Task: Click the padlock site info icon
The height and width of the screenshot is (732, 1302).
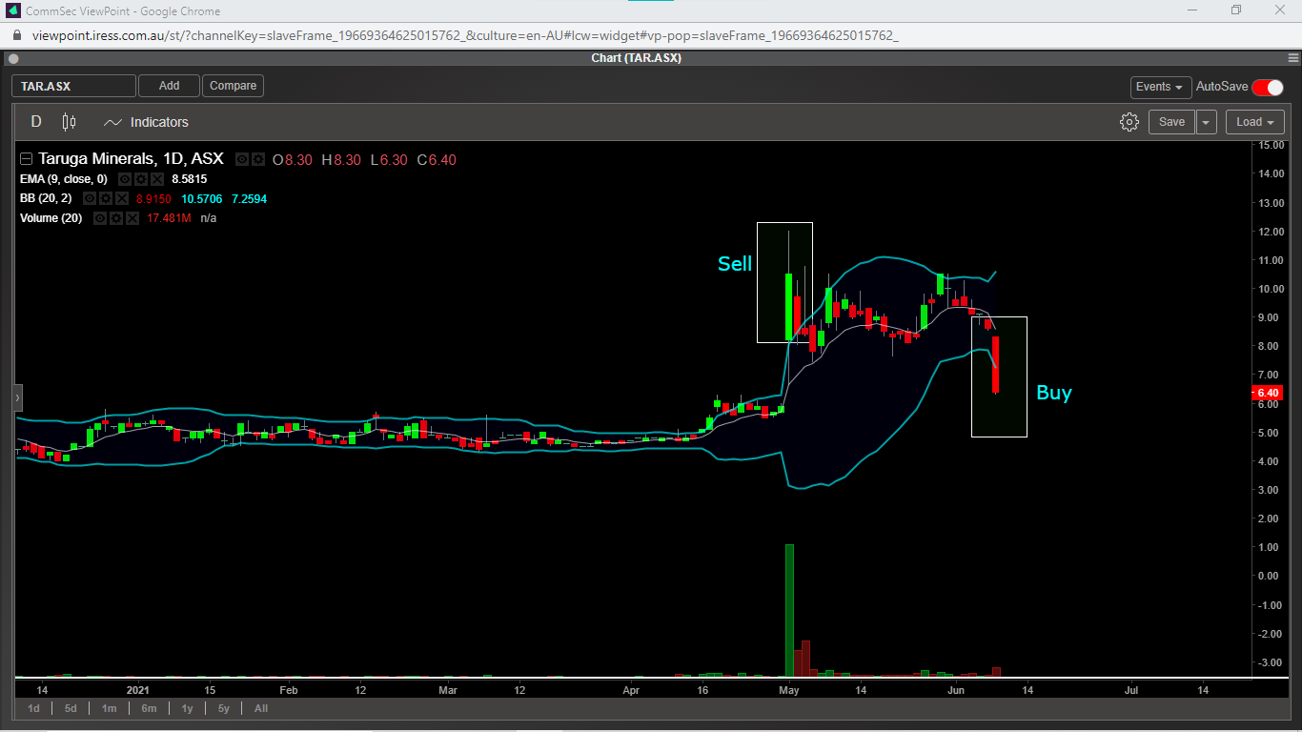Action: 18,35
